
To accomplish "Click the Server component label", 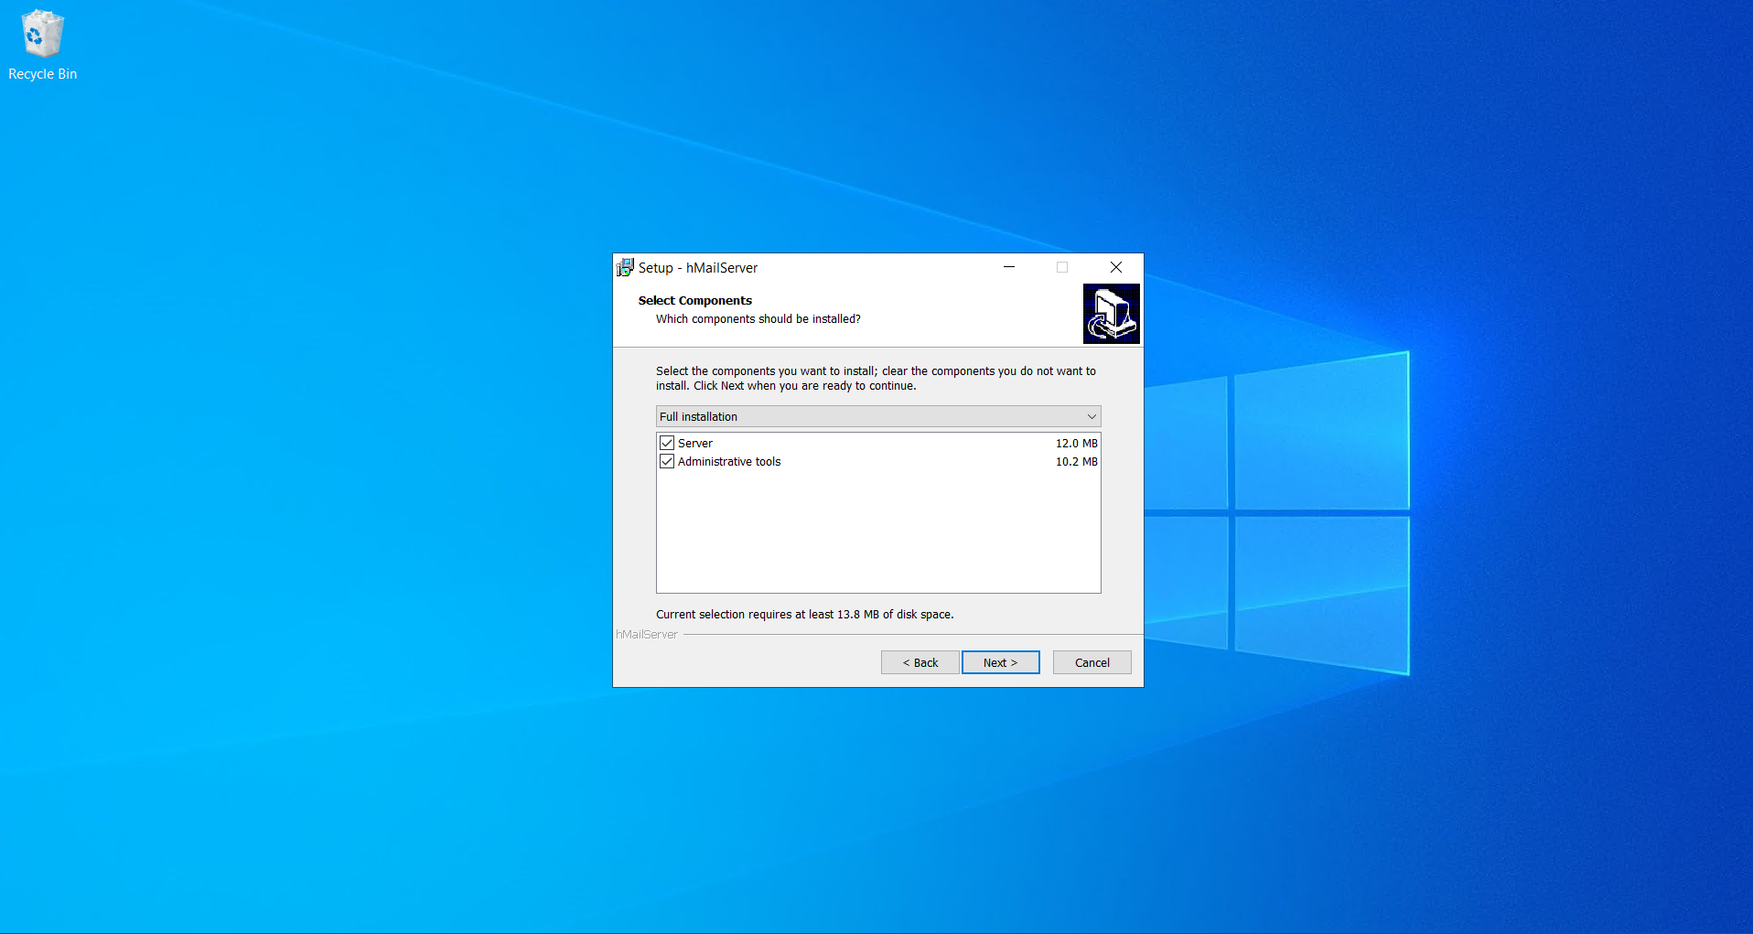I will tap(695, 443).
